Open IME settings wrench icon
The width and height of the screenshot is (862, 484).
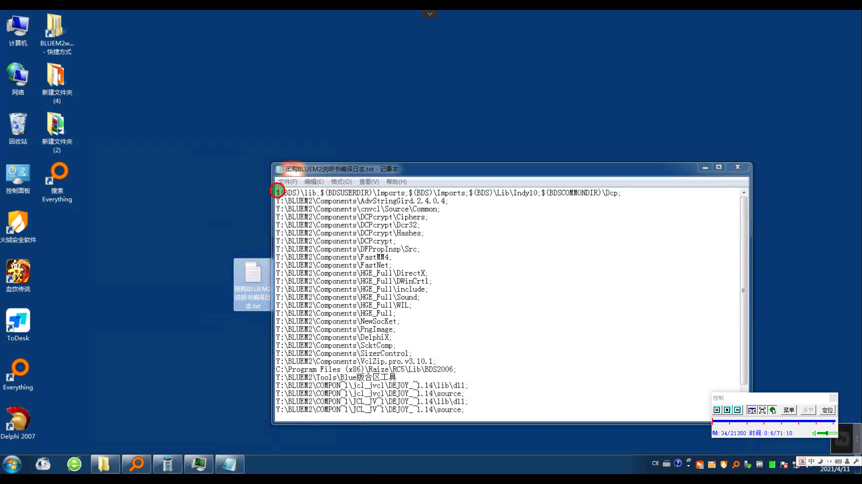coord(856,461)
